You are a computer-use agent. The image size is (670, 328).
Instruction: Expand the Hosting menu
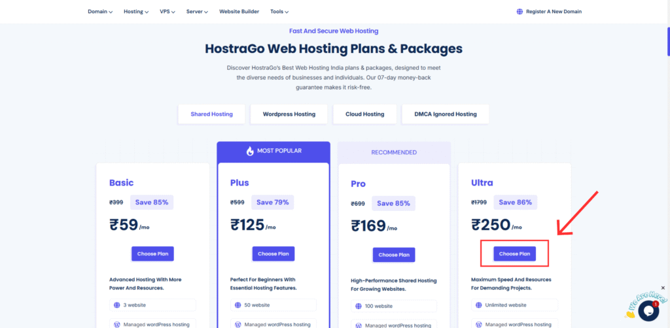tap(136, 12)
